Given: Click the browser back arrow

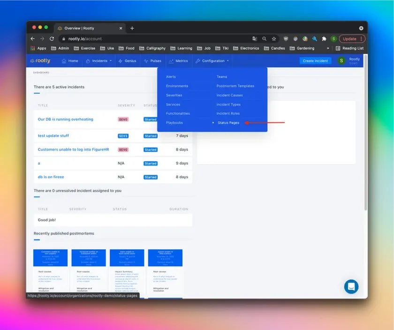Looking at the screenshot, I should pos(33,39).
